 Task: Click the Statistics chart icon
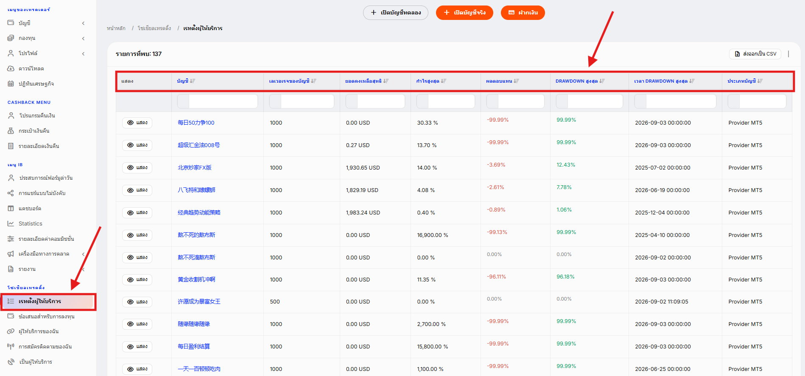coord(11,224)
